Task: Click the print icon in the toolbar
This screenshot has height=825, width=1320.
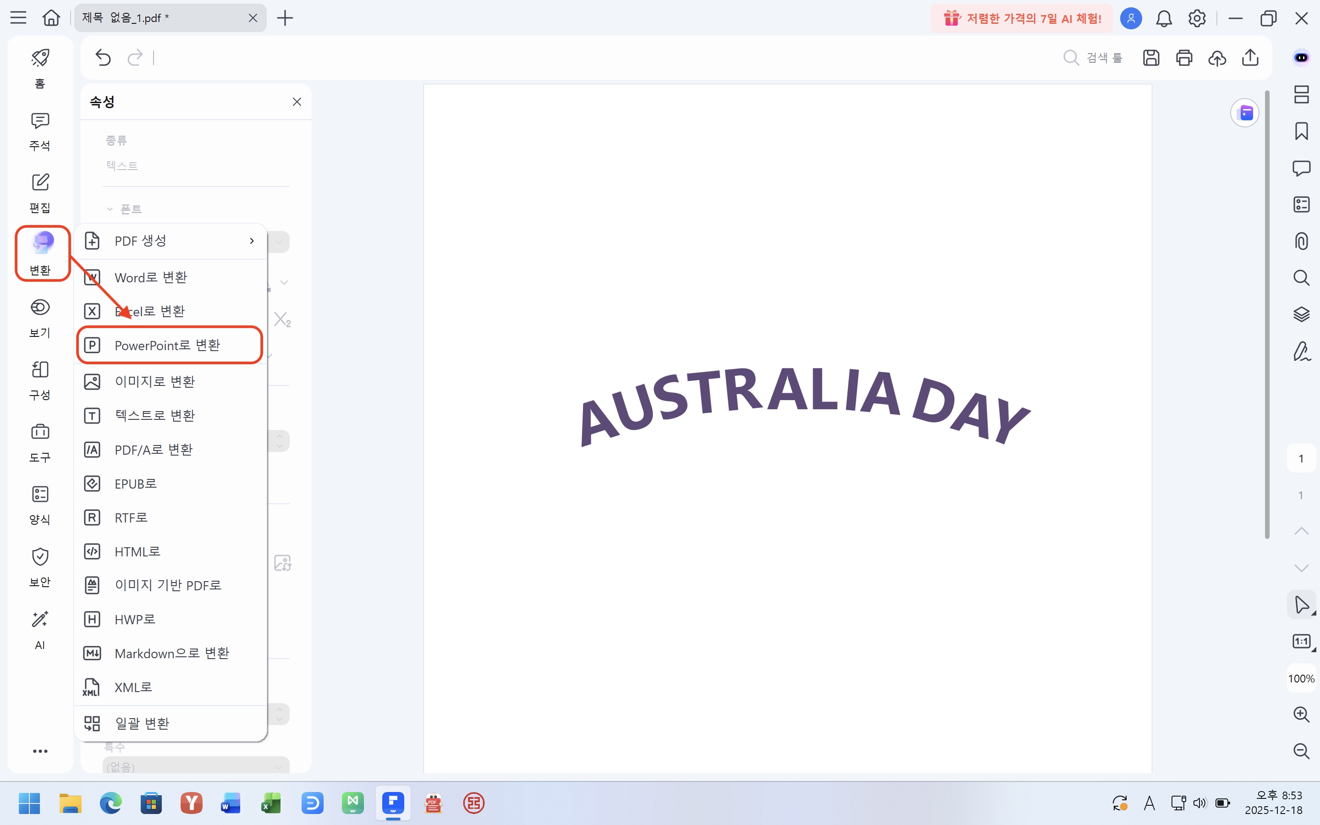Action: click(x=1184, y=58)
